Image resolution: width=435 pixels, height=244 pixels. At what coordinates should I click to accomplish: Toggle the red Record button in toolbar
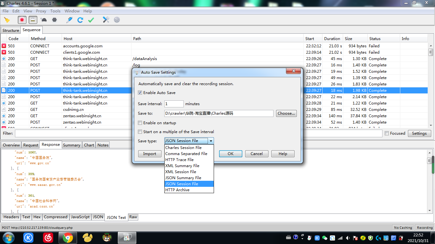coord(22,20)
